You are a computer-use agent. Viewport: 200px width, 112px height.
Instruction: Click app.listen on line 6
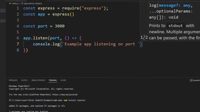(x=35, y=38)
